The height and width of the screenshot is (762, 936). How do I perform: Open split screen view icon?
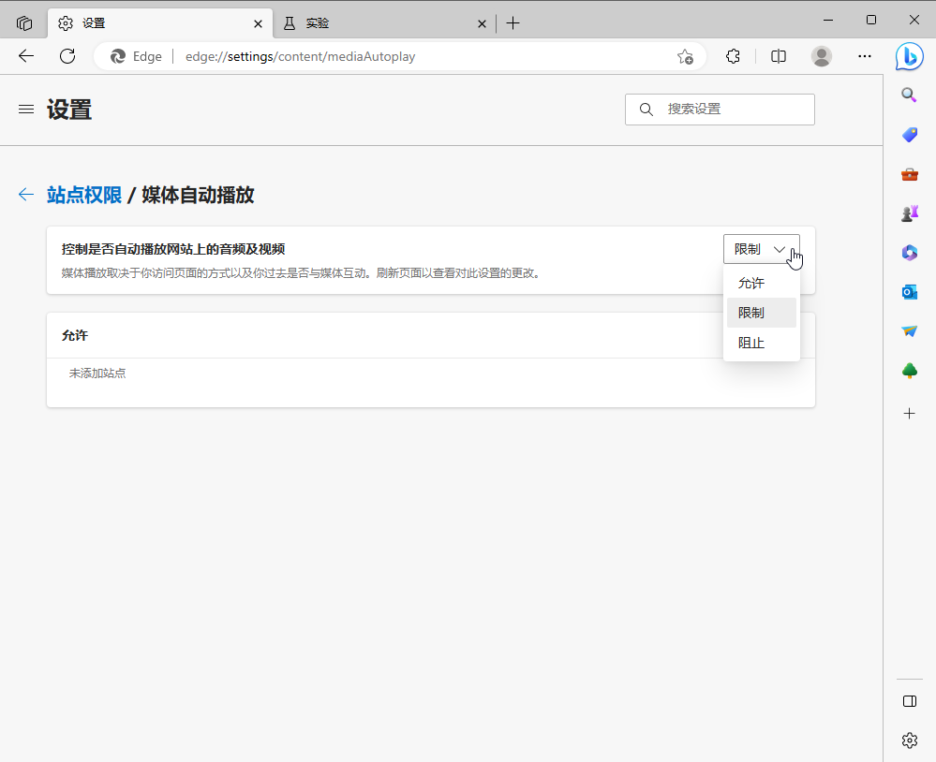point(778,56)
